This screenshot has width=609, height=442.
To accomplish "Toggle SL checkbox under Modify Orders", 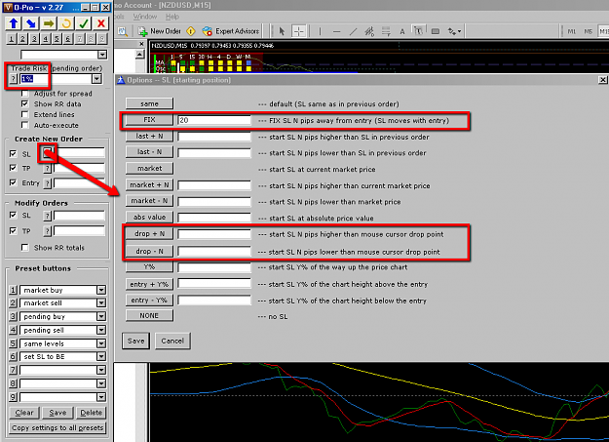I will pos(14,215).
